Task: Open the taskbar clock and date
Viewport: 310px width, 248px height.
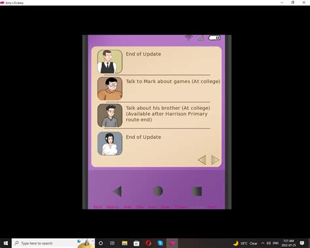Action: 288,243
